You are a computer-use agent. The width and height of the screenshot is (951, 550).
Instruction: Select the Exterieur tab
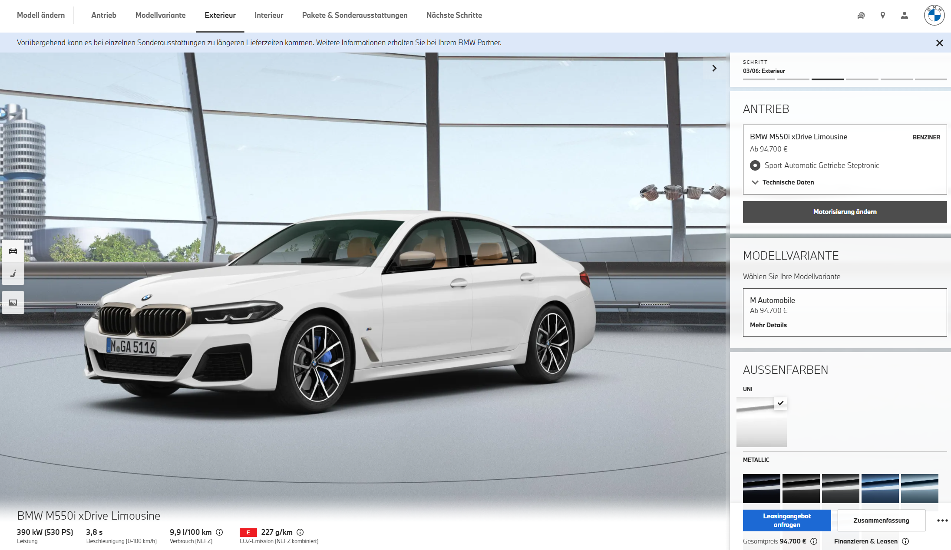click(220, 15)
